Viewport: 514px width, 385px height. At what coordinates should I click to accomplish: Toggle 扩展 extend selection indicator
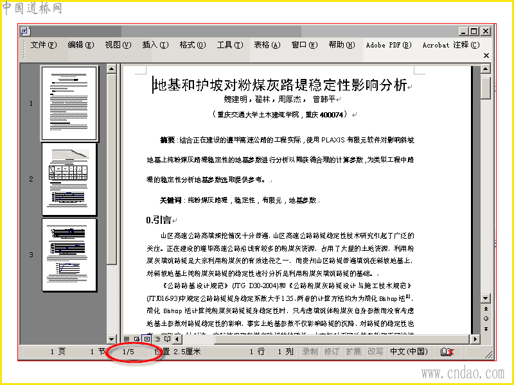point(353,352)
